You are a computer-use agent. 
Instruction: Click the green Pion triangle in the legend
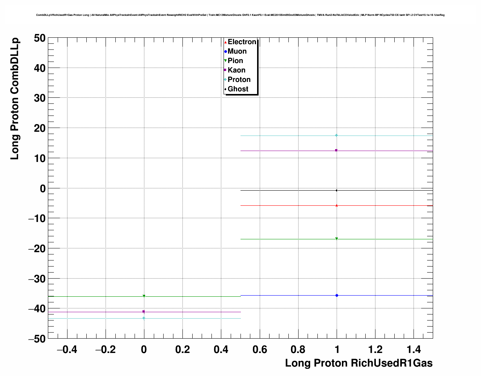point(225,61)
